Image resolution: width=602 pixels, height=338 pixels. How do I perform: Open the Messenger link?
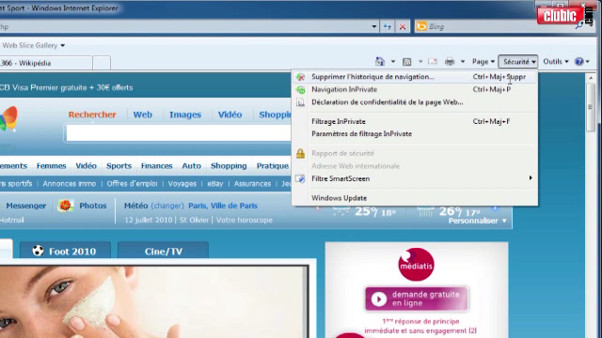(x=25, y=206)
